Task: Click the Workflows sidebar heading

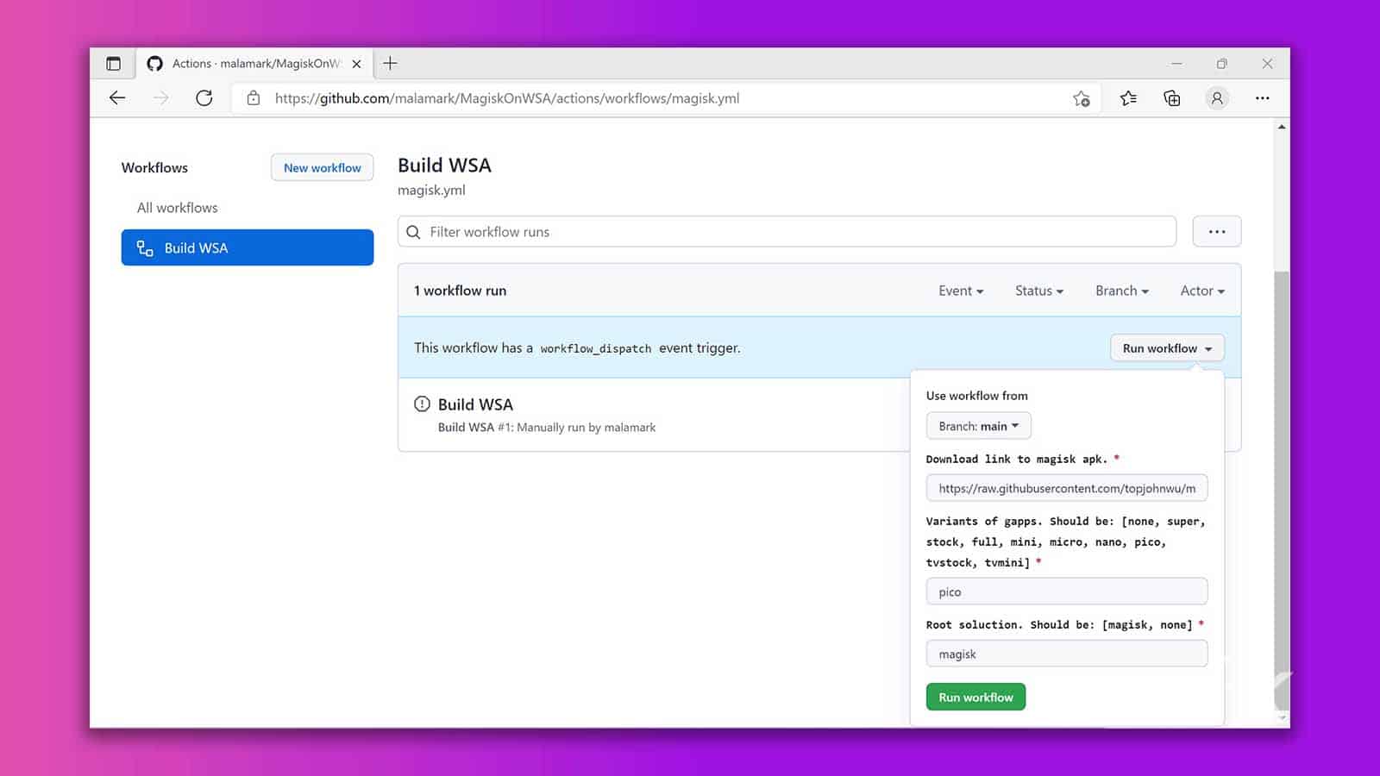Action: pyautogui.click(x=154, y=167)
